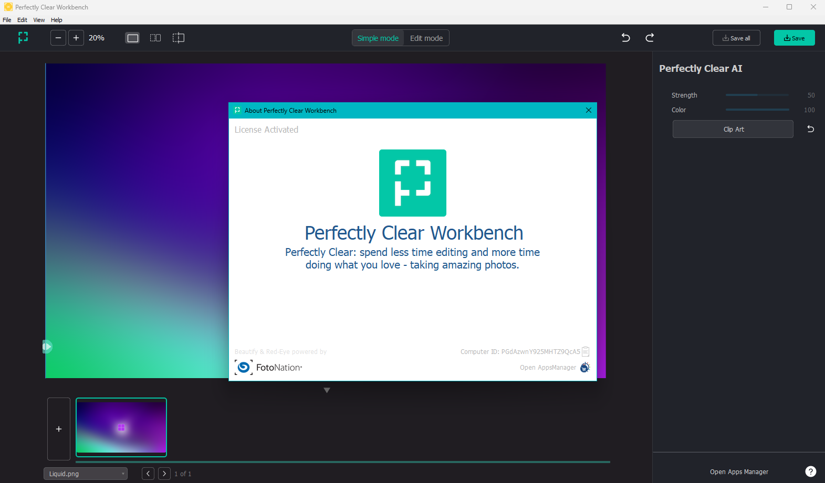Click the License Activated text

pos(266,130)
